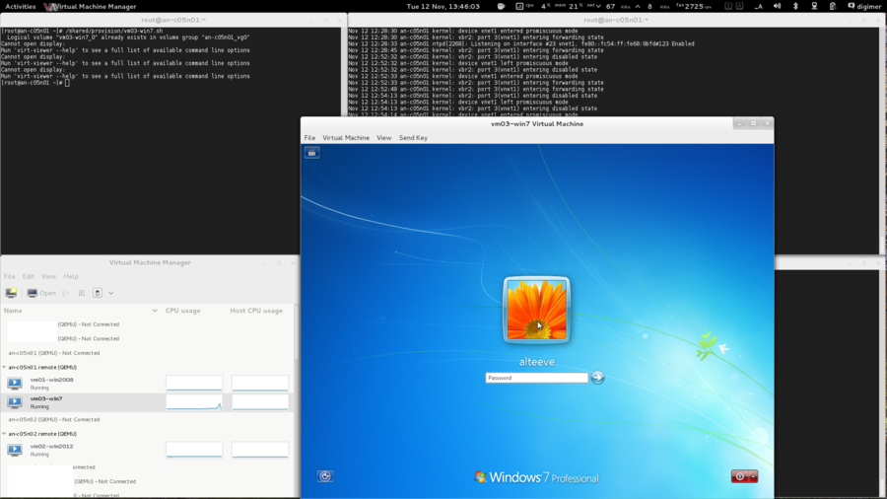Image resolution: width=887 pixels, height=499 pixels.
Task: Open the Edit menu in Virtual Machine Manager
Action: [28, 276]
